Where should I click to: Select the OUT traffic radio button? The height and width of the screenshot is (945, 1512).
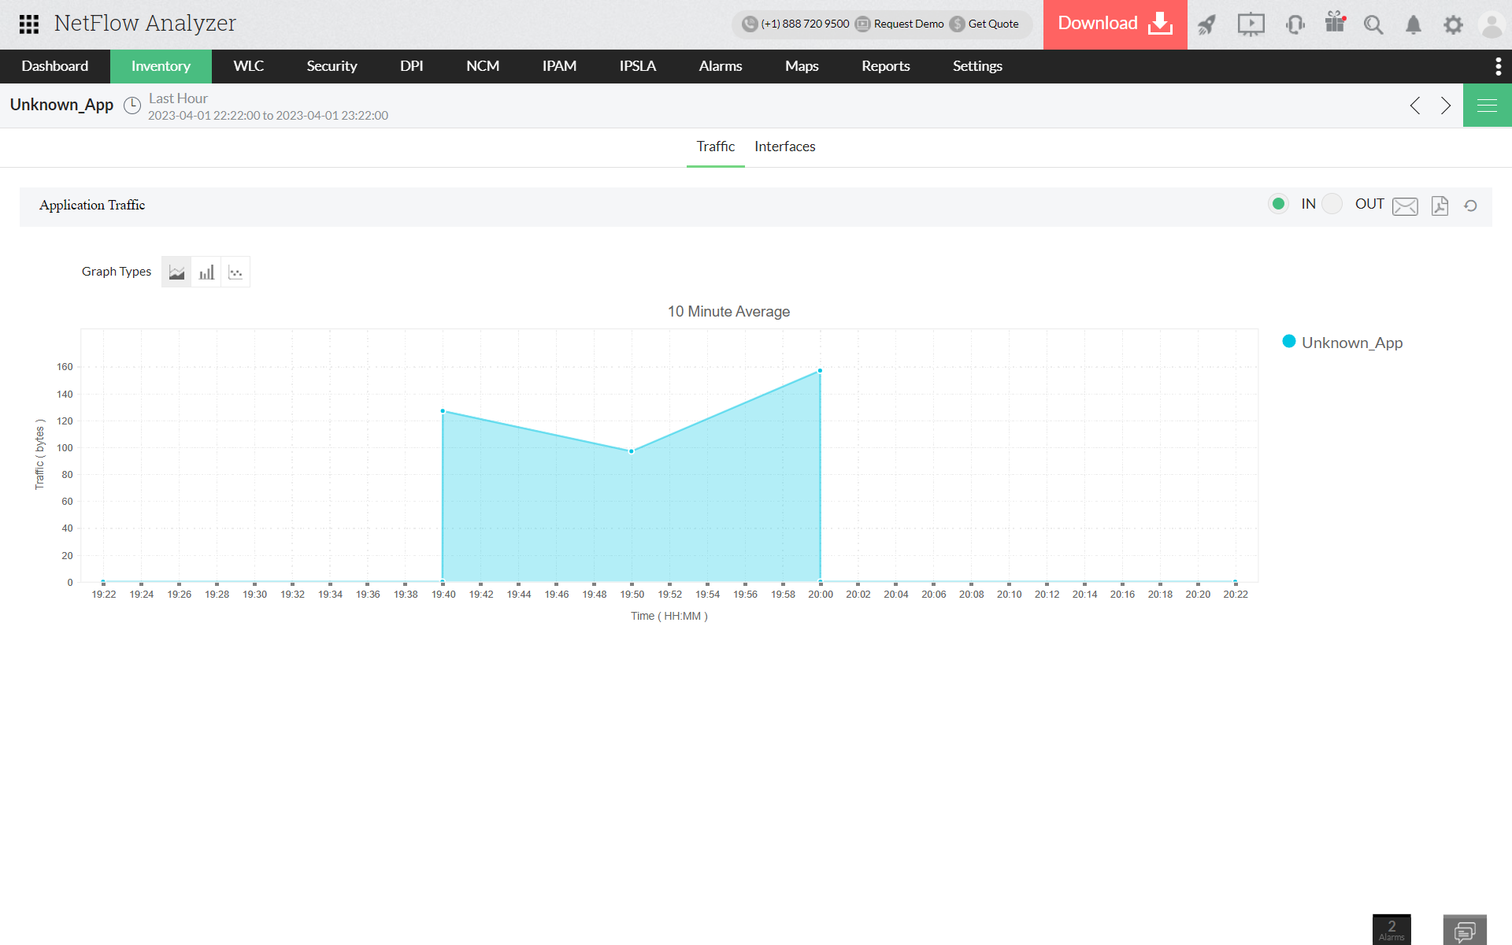(x=1332, y=204)
